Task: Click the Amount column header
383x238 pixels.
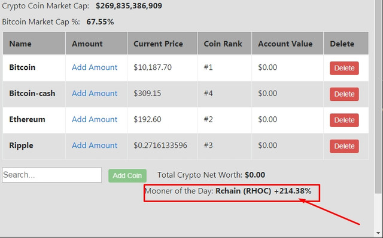Action: [x=96, y=44]
